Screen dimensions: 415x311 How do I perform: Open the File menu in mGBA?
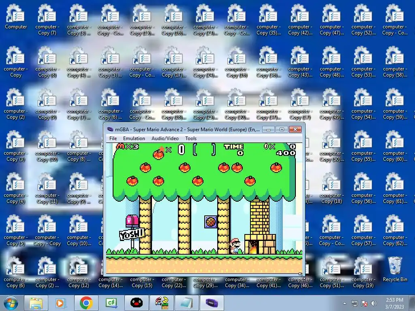[x=113, y=138]
